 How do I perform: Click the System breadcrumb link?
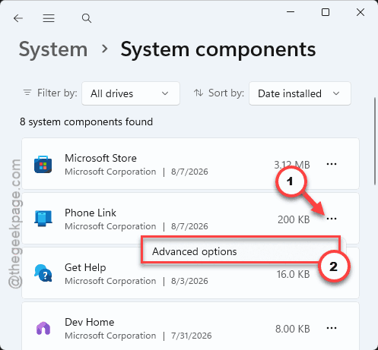click(x=53, y=49)
